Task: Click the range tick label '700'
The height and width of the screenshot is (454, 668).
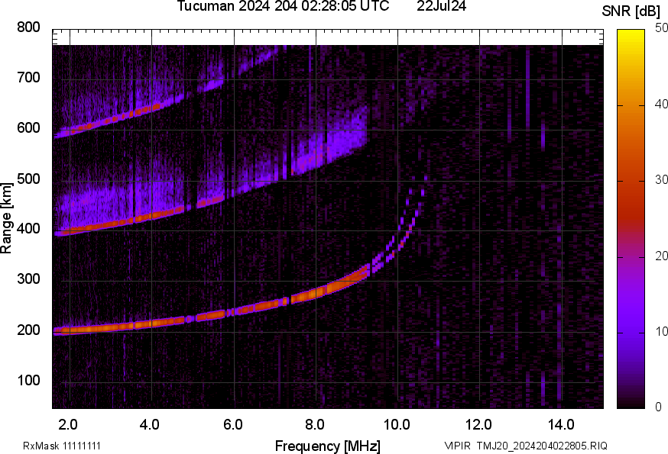Action: pyautogui.click(x=28, y=78)
